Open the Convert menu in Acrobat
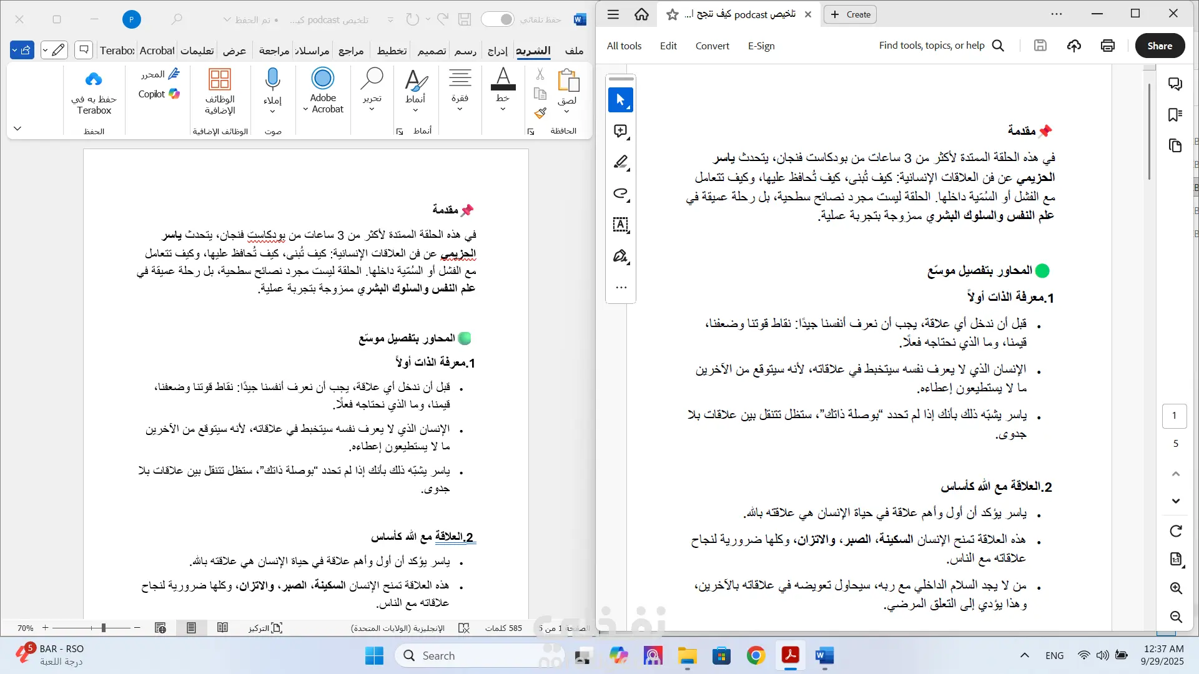Image resolution: width=1199 pixels, height=674 pixels. (x=712, y=46)
